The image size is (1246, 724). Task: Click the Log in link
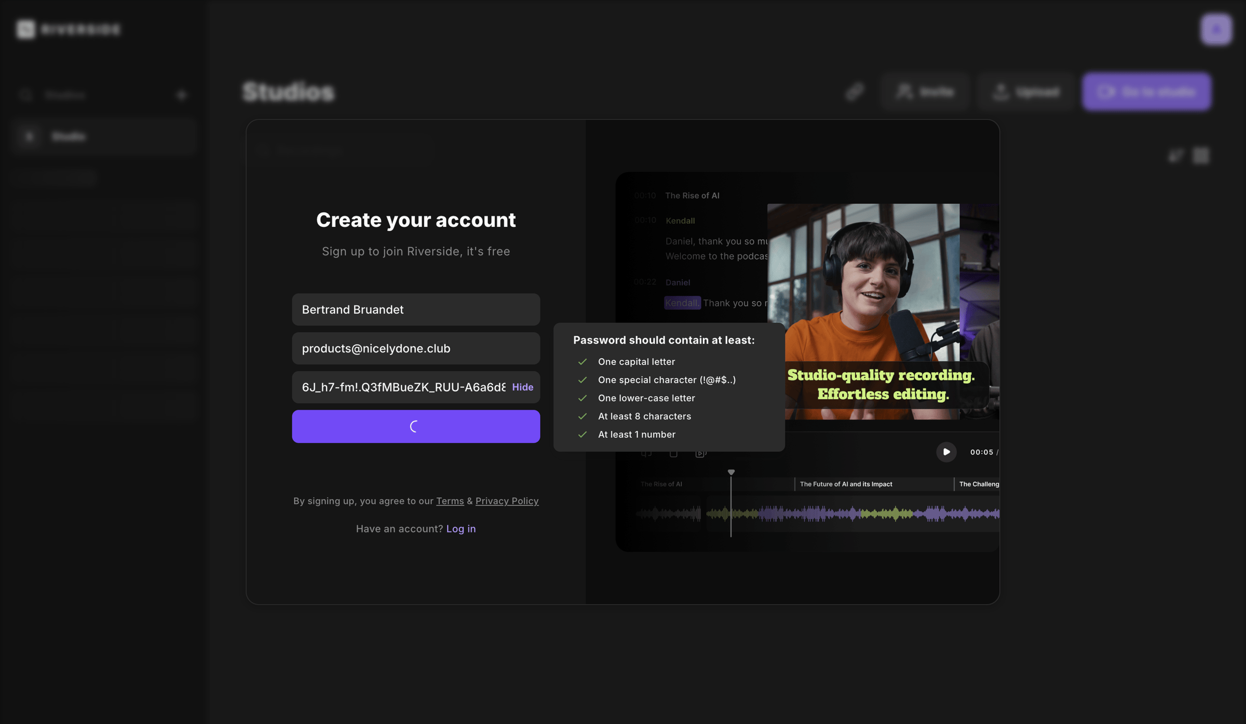(x=461, y=528)
